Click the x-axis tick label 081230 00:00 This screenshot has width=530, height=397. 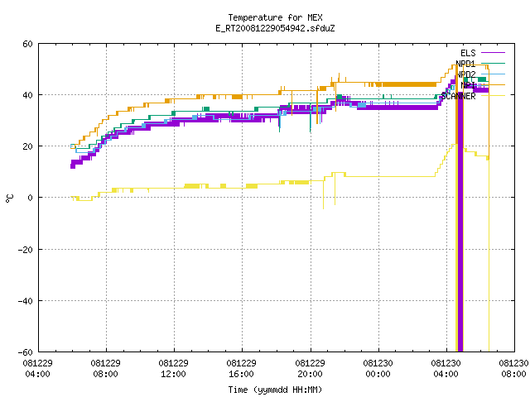(378, 369)
